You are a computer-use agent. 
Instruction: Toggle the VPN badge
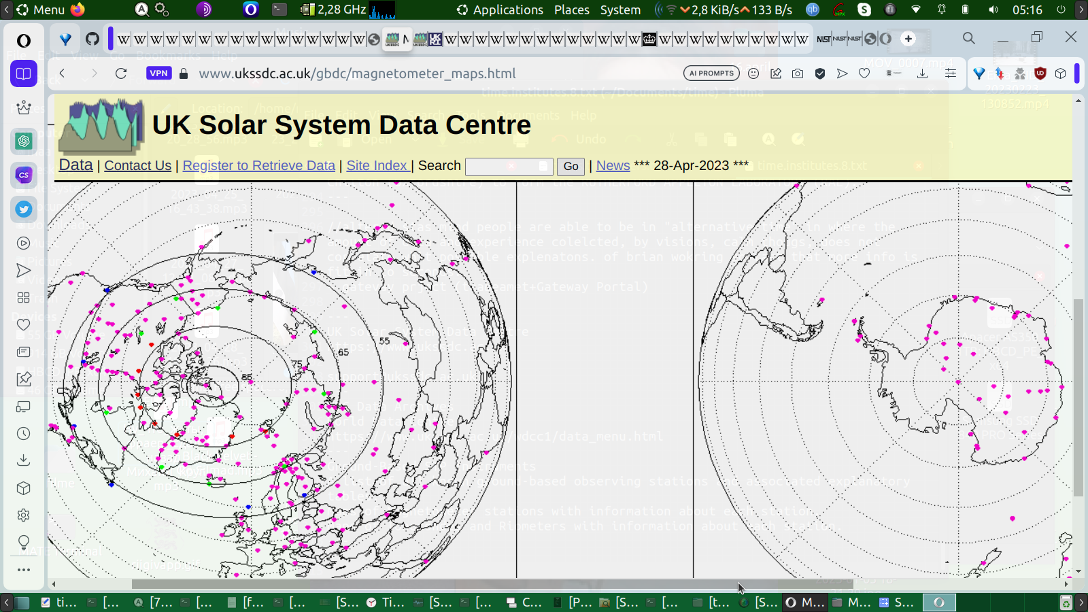(158, 73)
